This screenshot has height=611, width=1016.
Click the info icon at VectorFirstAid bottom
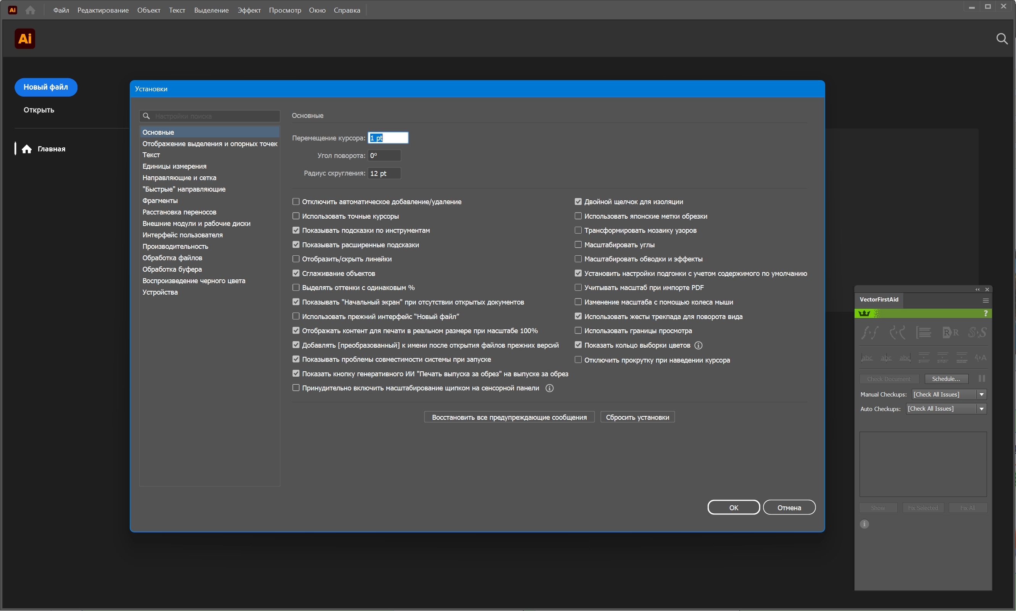coord(864,524)
